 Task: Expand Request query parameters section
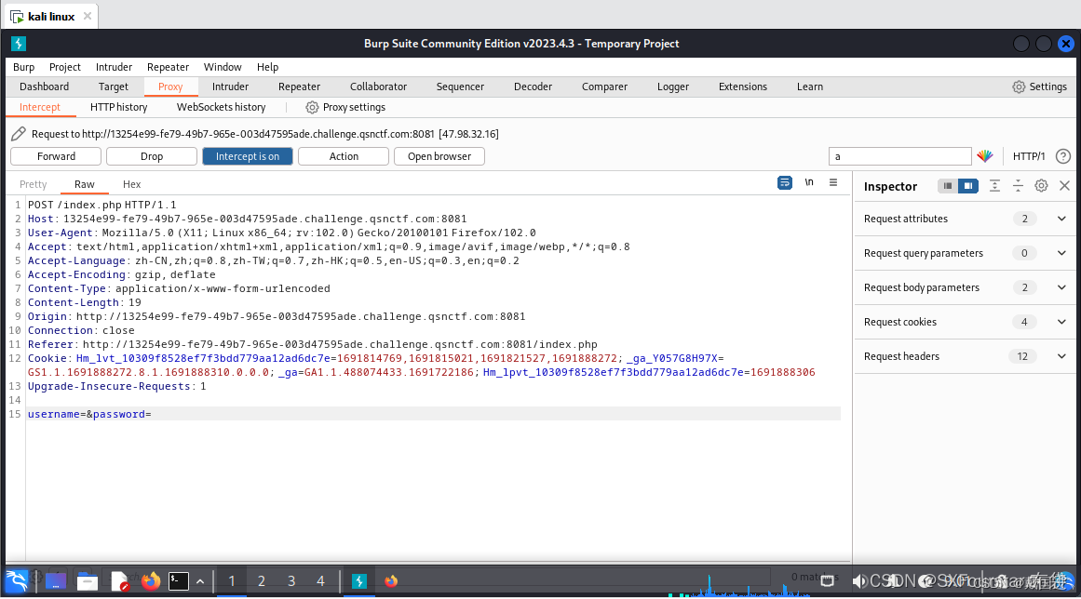964,253
